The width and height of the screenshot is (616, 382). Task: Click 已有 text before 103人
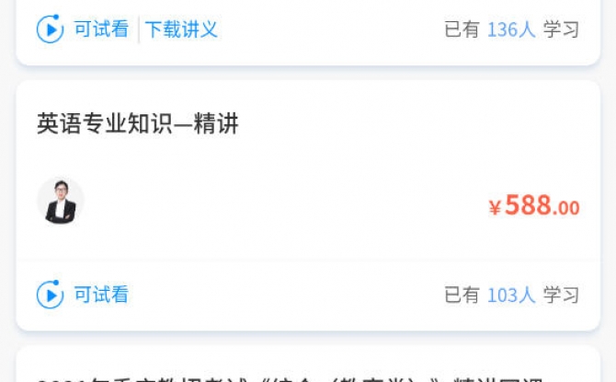click(x=462, y=295)
